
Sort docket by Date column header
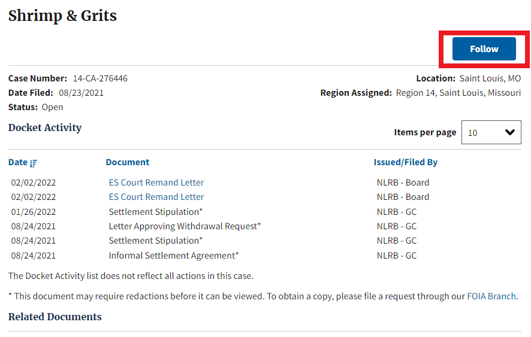point(18,162)
